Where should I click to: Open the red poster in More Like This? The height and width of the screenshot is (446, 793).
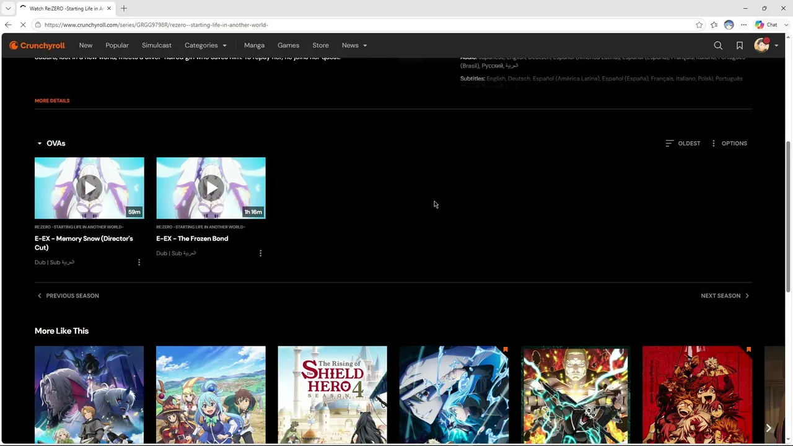(x=697, y=395)
